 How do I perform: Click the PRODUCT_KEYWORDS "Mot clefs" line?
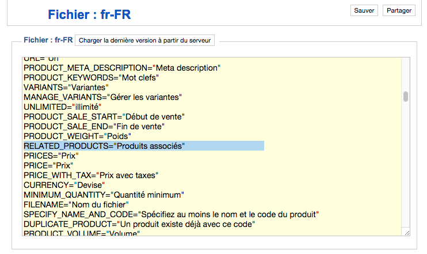tap(91, 78)
